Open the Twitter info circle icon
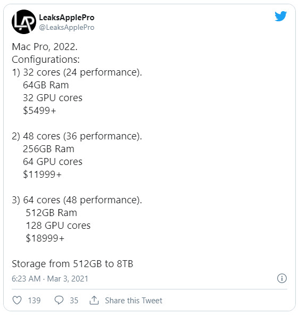This screenshot has width=299, height=315. pos(282,278)
